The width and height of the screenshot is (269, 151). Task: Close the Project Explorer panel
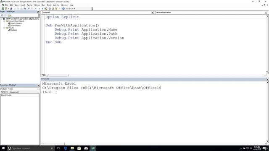38,12
